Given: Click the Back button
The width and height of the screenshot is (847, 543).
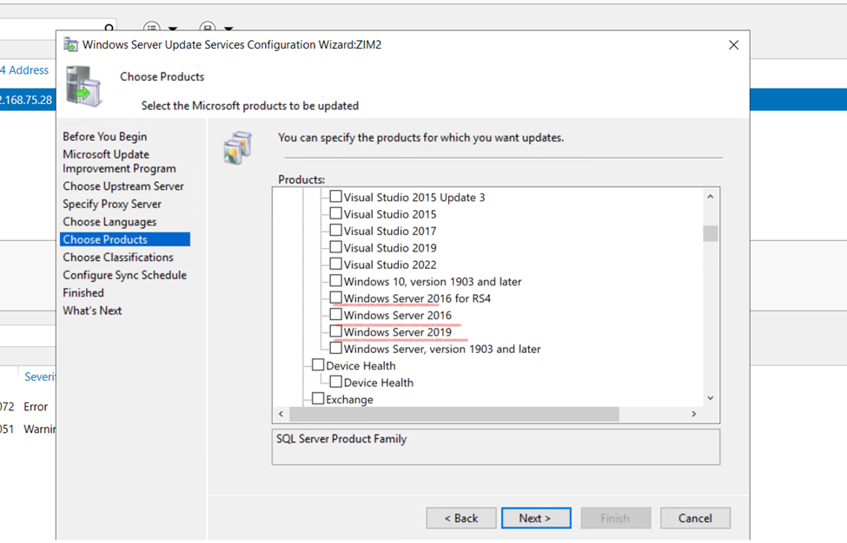Looking at the screenshot, I should pos(461,518).
